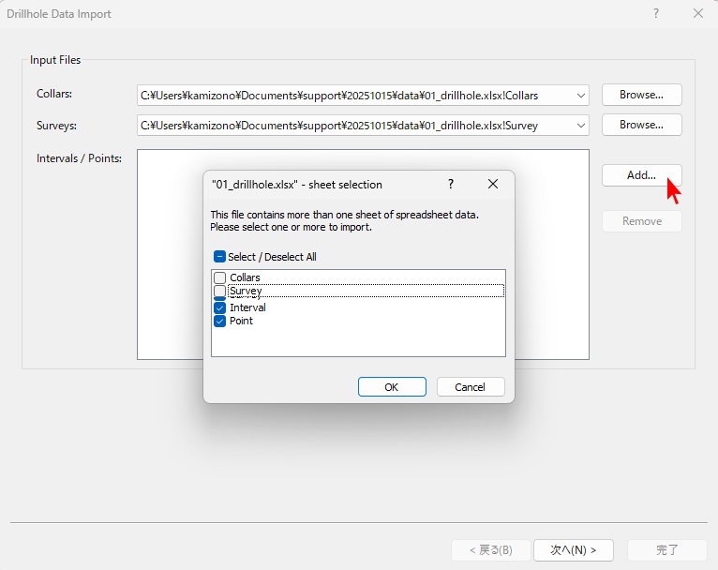Uncheck the Point sheet checkbox
Screen dimensions: 718x570
(x=220, y=321)
